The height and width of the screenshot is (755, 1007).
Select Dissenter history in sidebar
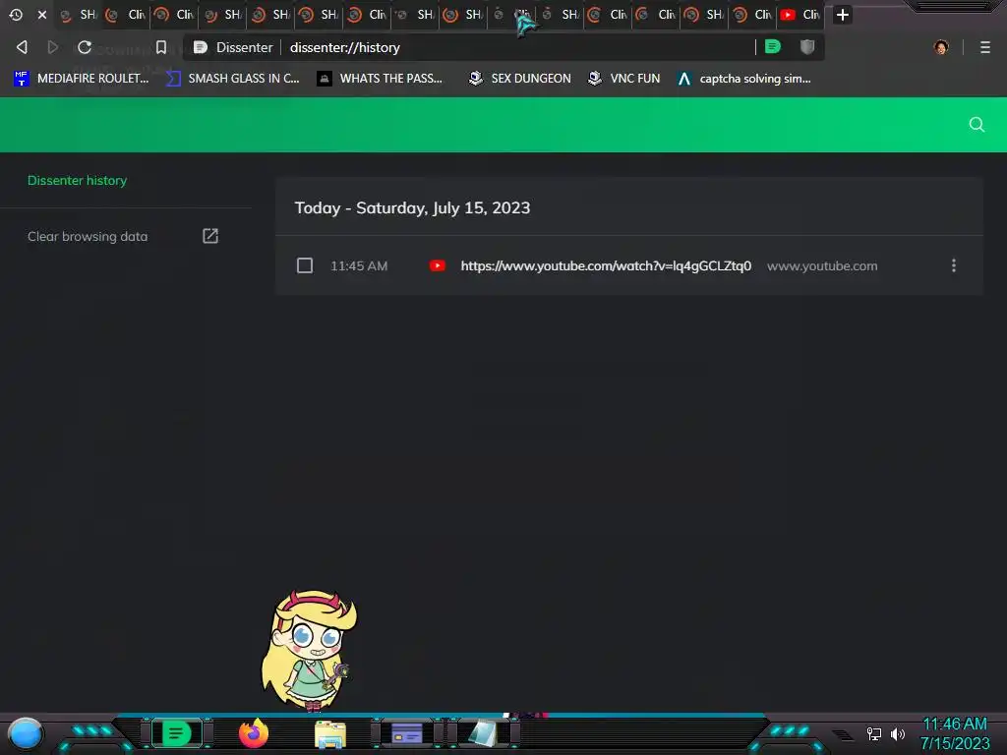(77, 181)
